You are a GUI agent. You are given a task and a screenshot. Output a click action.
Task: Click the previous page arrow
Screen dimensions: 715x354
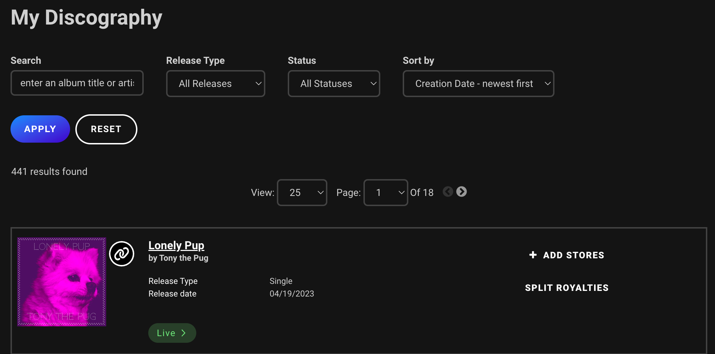[448, 192]
